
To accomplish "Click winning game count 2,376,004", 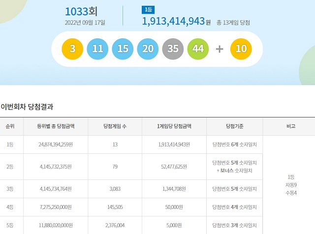I will (115, 225).
